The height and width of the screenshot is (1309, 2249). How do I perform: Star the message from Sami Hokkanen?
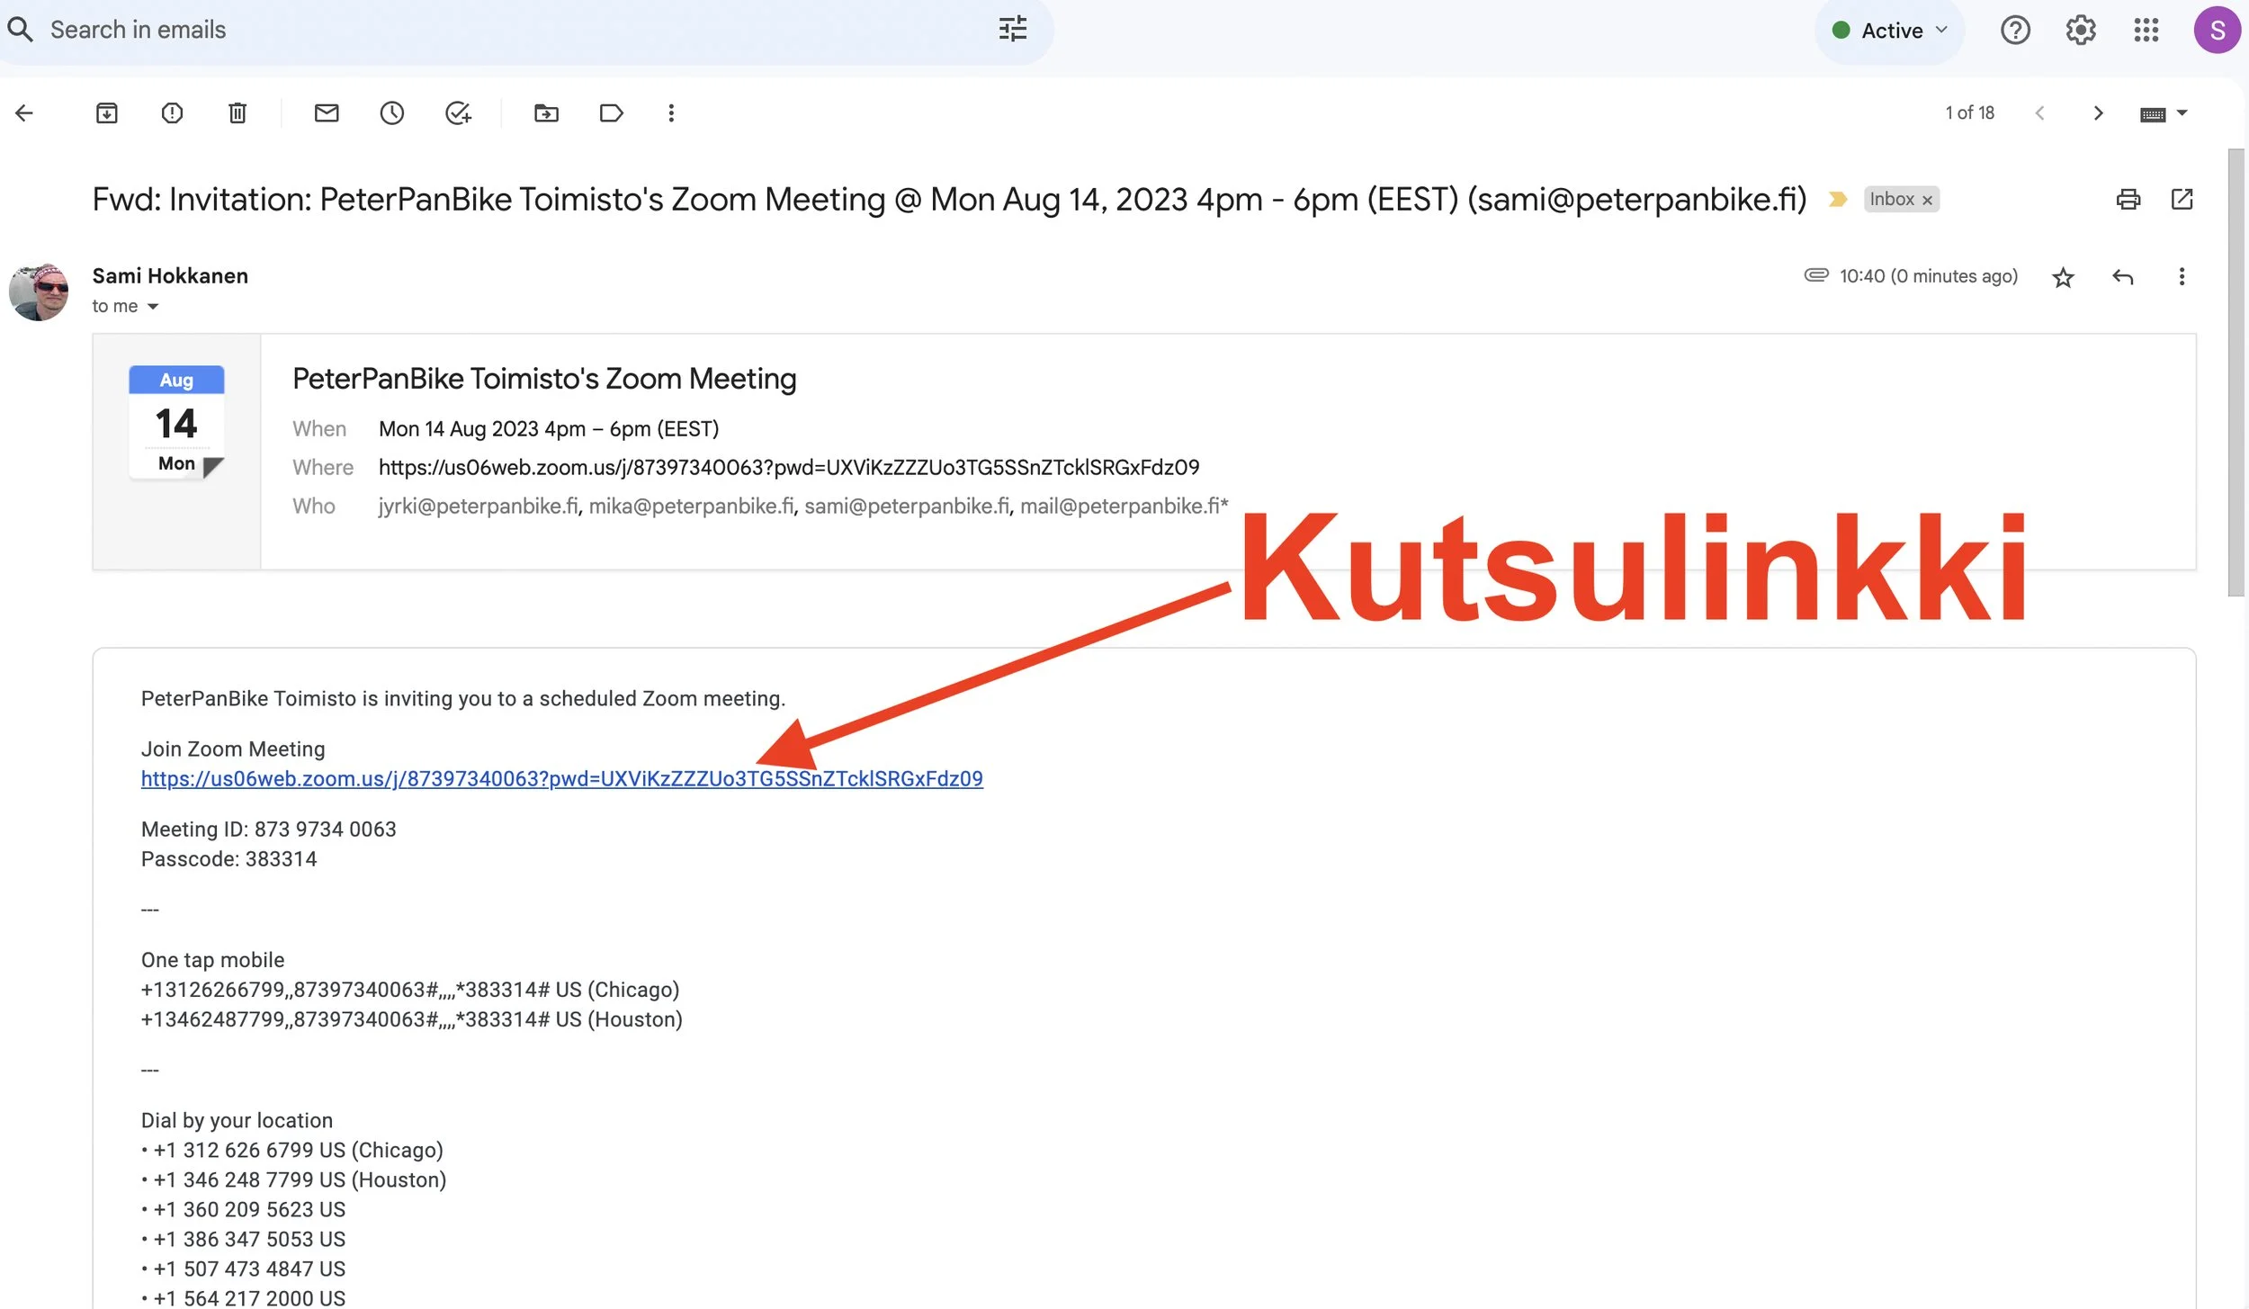click(x=2063, y=277)
